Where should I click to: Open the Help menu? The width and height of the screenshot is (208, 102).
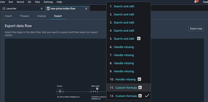59,2
